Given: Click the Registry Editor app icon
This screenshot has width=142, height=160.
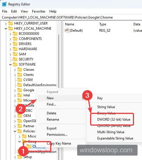Looking at the screenshot, I should tap(4, 4).
